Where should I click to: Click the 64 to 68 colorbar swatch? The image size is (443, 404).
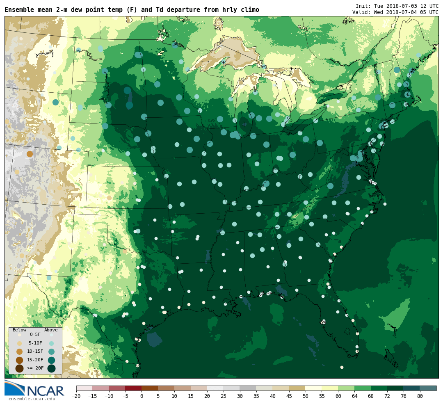tap(363, 388)
